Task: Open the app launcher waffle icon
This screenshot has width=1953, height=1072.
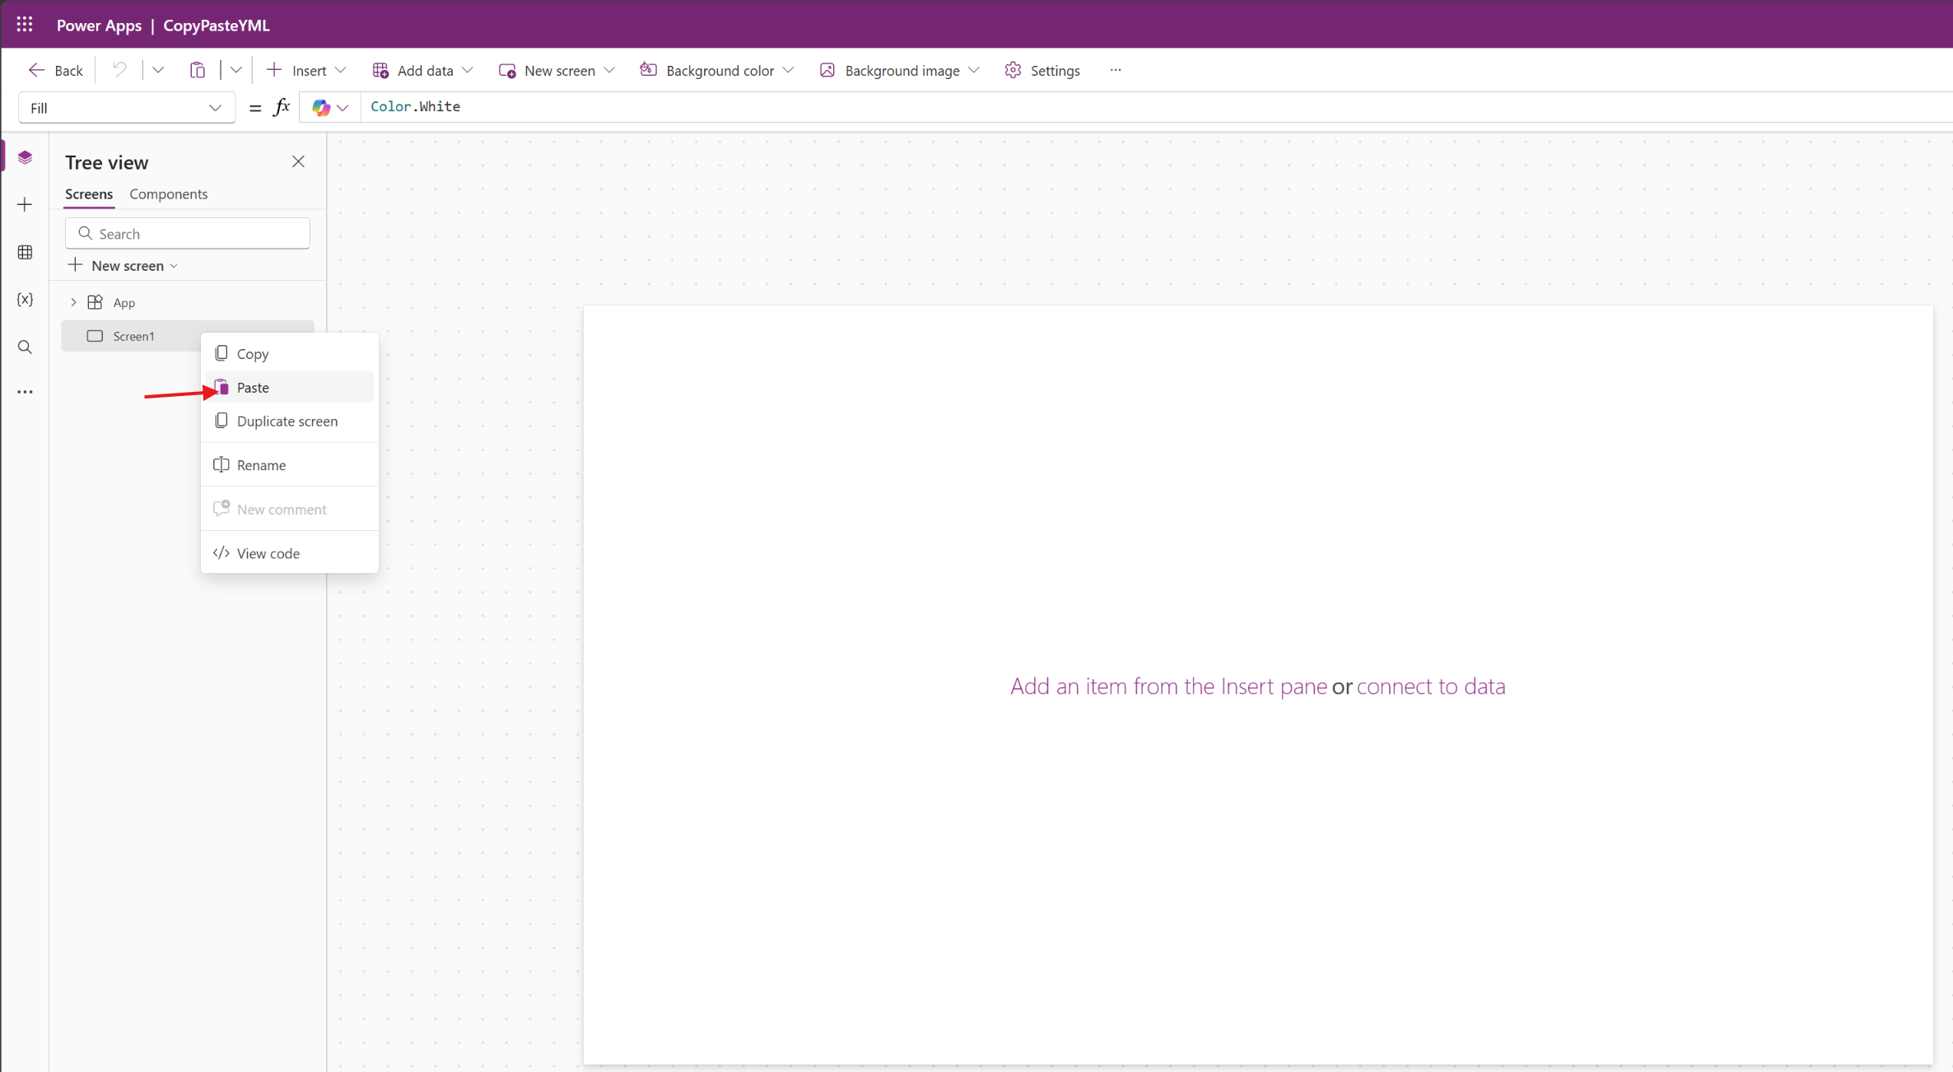Action: 25,25
